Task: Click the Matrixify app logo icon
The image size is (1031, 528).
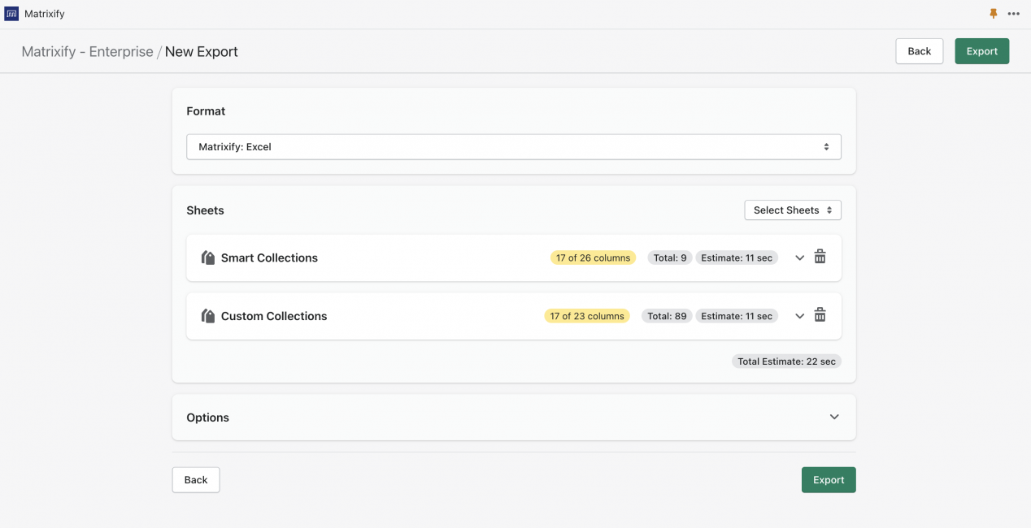Action: (x=11, y=13)
